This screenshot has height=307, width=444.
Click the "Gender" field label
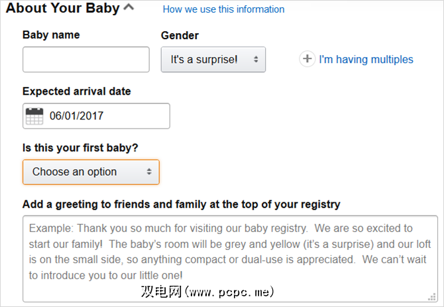[x=180, y=35]
